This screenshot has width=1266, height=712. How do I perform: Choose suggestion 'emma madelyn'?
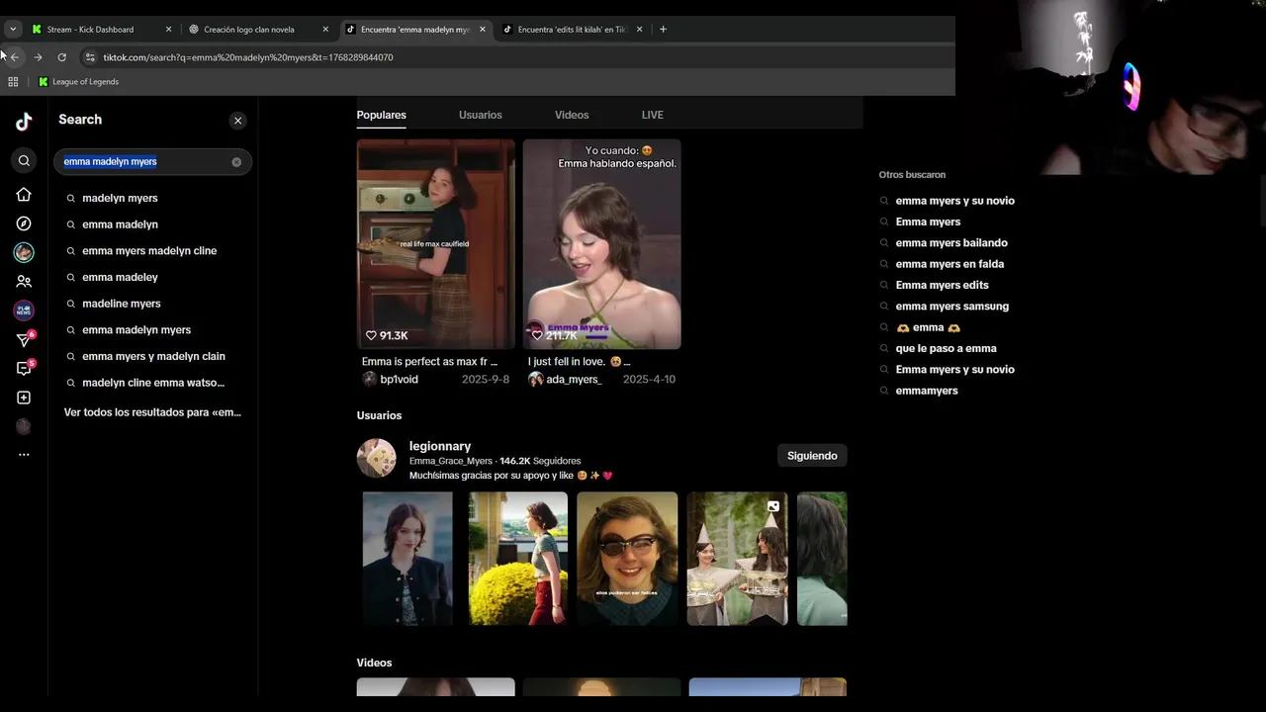pos(120,224)
